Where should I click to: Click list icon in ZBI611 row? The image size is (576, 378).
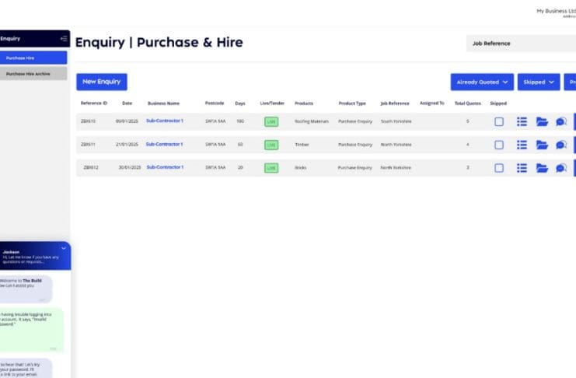[522, 145]
